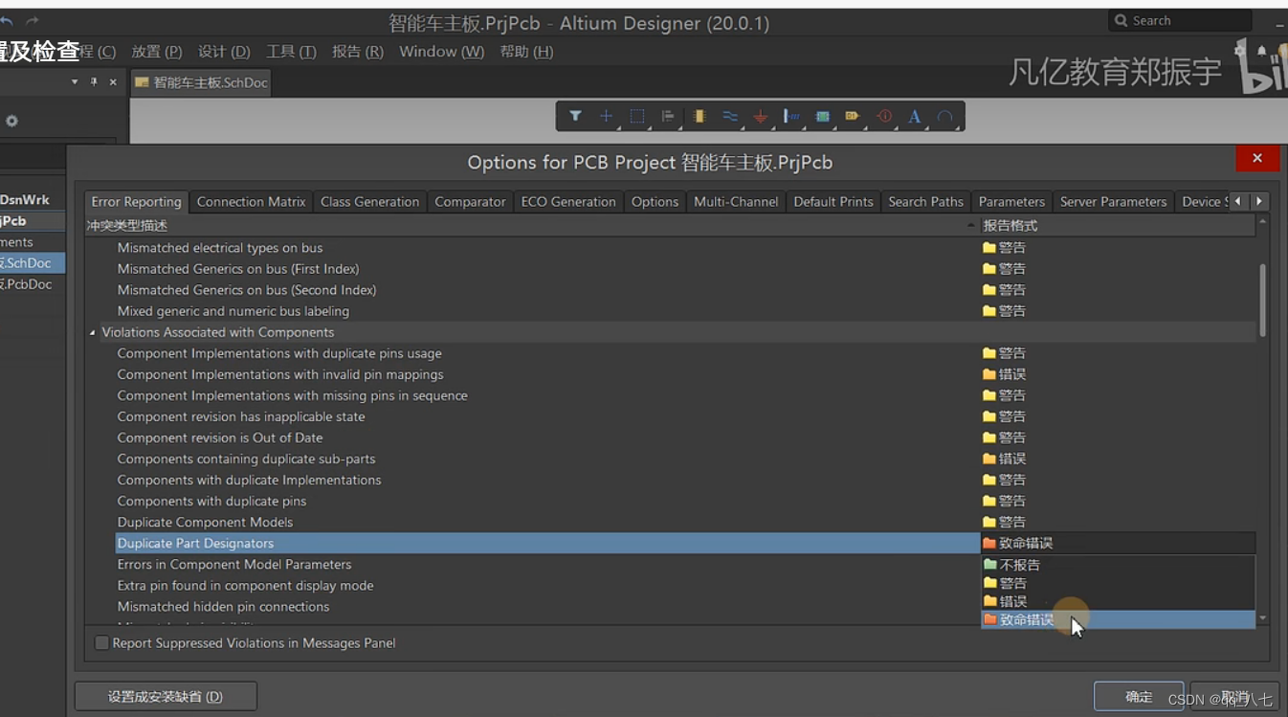Open the ECO Generation tab

point(568,202)
